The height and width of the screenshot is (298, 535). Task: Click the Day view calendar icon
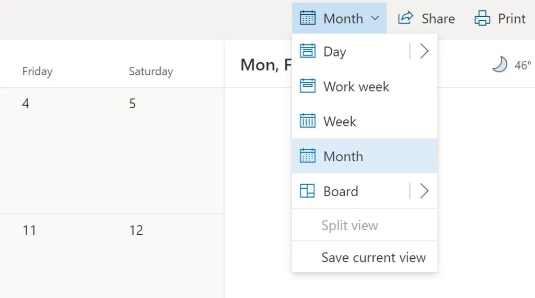click(x=308, y=51)
